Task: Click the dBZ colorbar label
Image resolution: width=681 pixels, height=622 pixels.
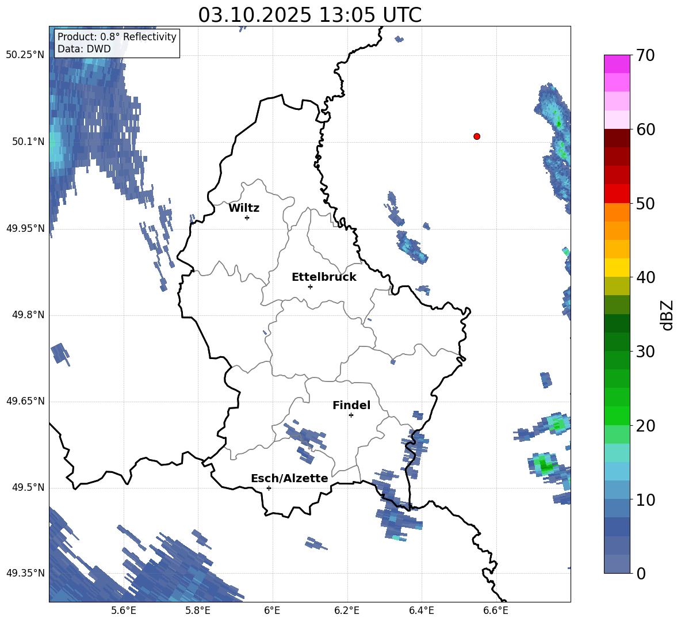Action: coord(668,315)
